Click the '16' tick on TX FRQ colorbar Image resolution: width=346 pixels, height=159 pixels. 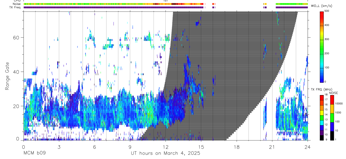[326, 105]
